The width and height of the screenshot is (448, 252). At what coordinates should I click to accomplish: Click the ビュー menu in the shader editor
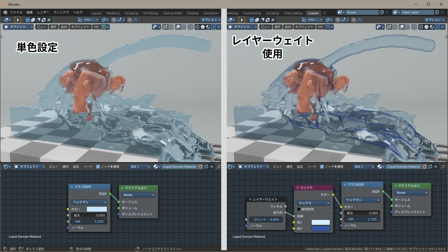[53, 166]
